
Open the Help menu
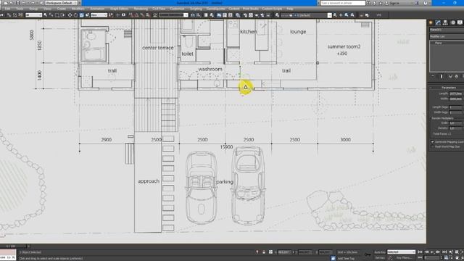290,9
